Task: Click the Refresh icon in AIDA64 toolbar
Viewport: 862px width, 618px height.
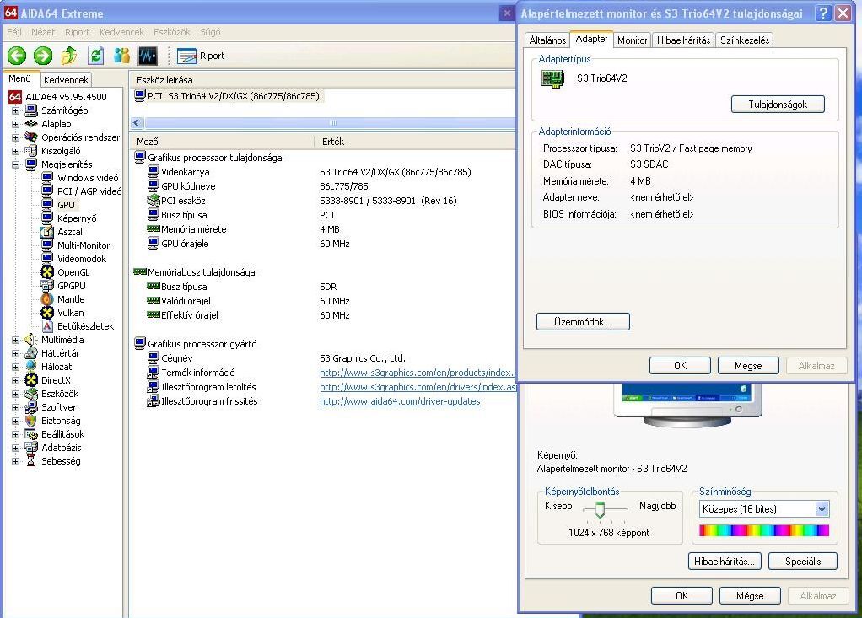Action: pyautogui.click(x=95, y=56)
